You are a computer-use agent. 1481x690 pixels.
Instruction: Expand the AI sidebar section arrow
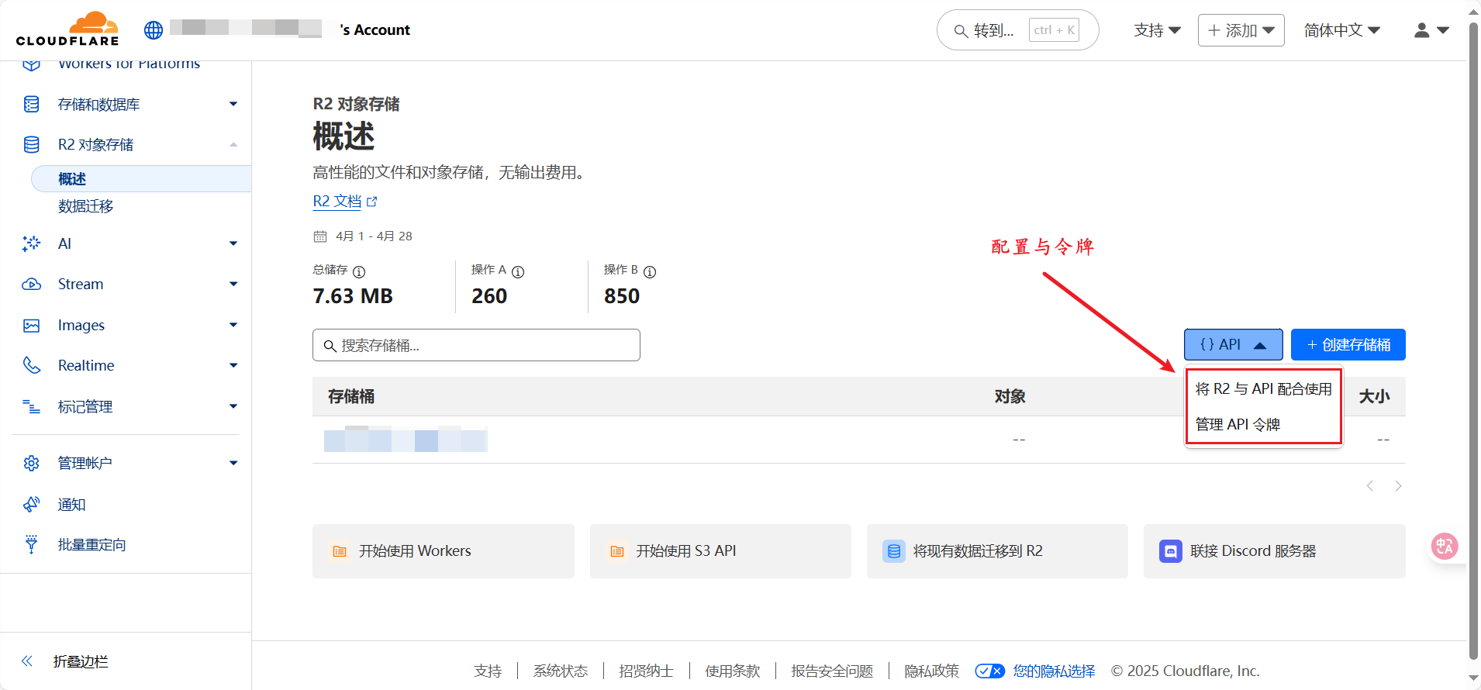click(233, 243)
